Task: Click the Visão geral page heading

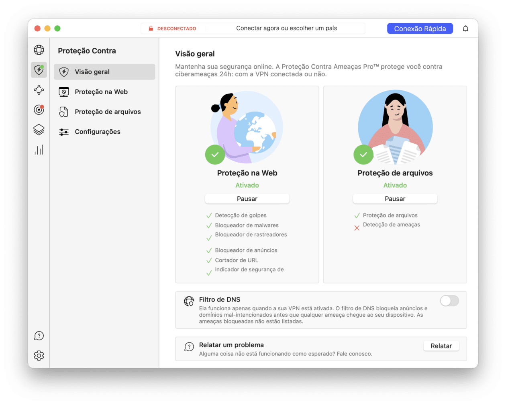Action: point(195,54)
